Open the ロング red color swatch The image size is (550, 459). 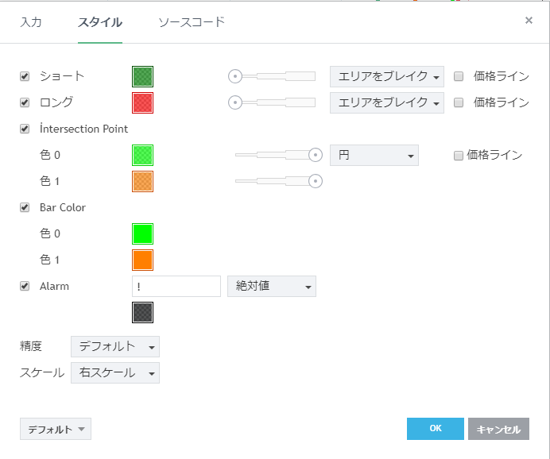point(142,102)
